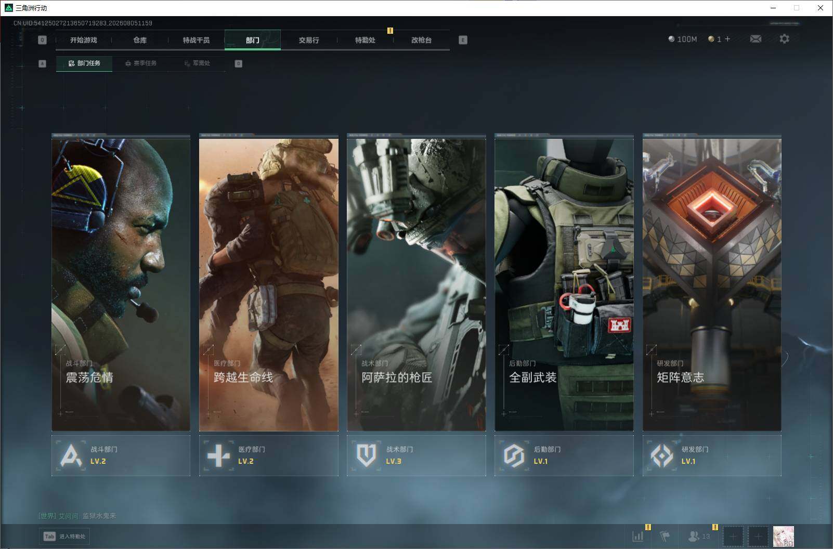Click the Q previous-tab key hint
This screenshot has height=549, width=833.
(x=43, y=40)
